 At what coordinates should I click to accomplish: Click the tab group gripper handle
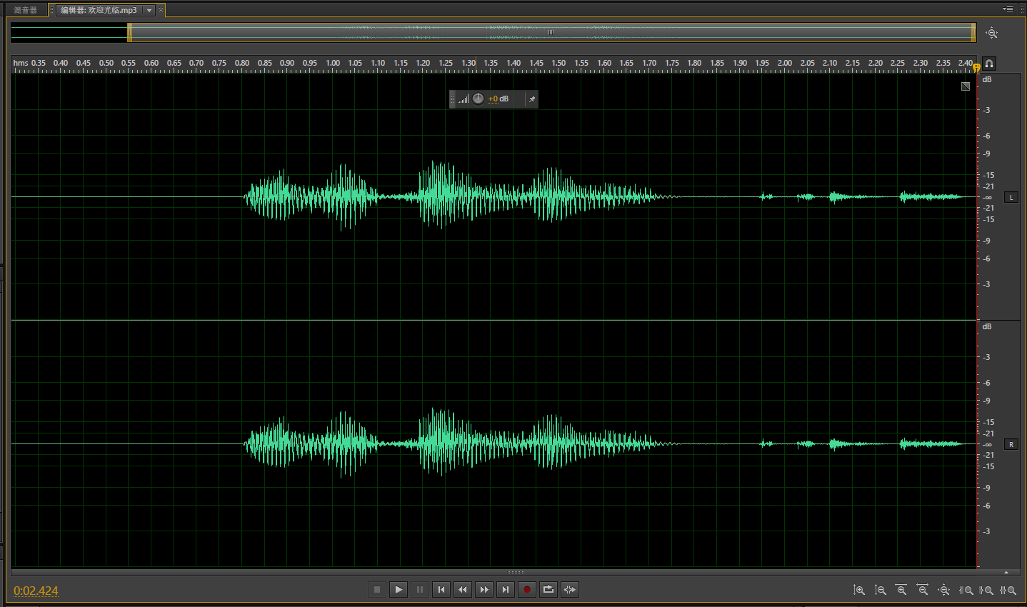pyautogui.click(x=51, y=10)
